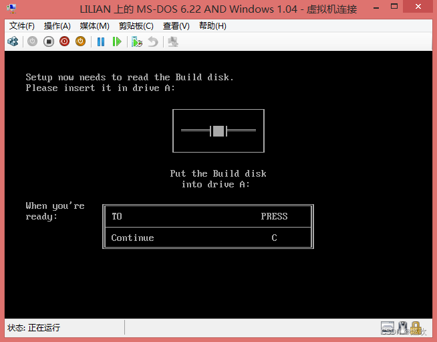This screenshot has height=342, width=437.
Task: Click the TO column header
Action: (x=117, y=216)
